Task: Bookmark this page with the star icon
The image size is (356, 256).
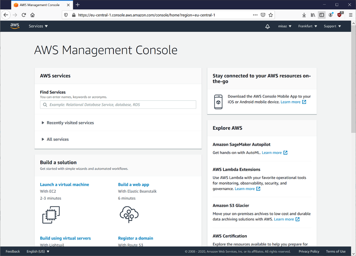Action: click(271, 15)
